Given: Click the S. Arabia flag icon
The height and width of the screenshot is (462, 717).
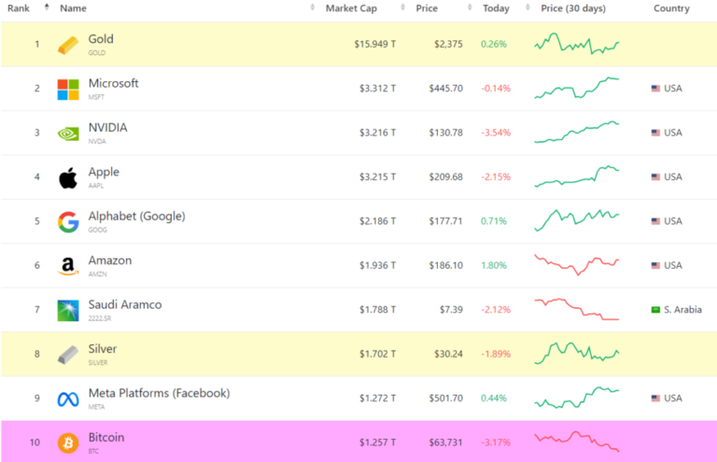Looking at the screenshot, I should point(655,310).
